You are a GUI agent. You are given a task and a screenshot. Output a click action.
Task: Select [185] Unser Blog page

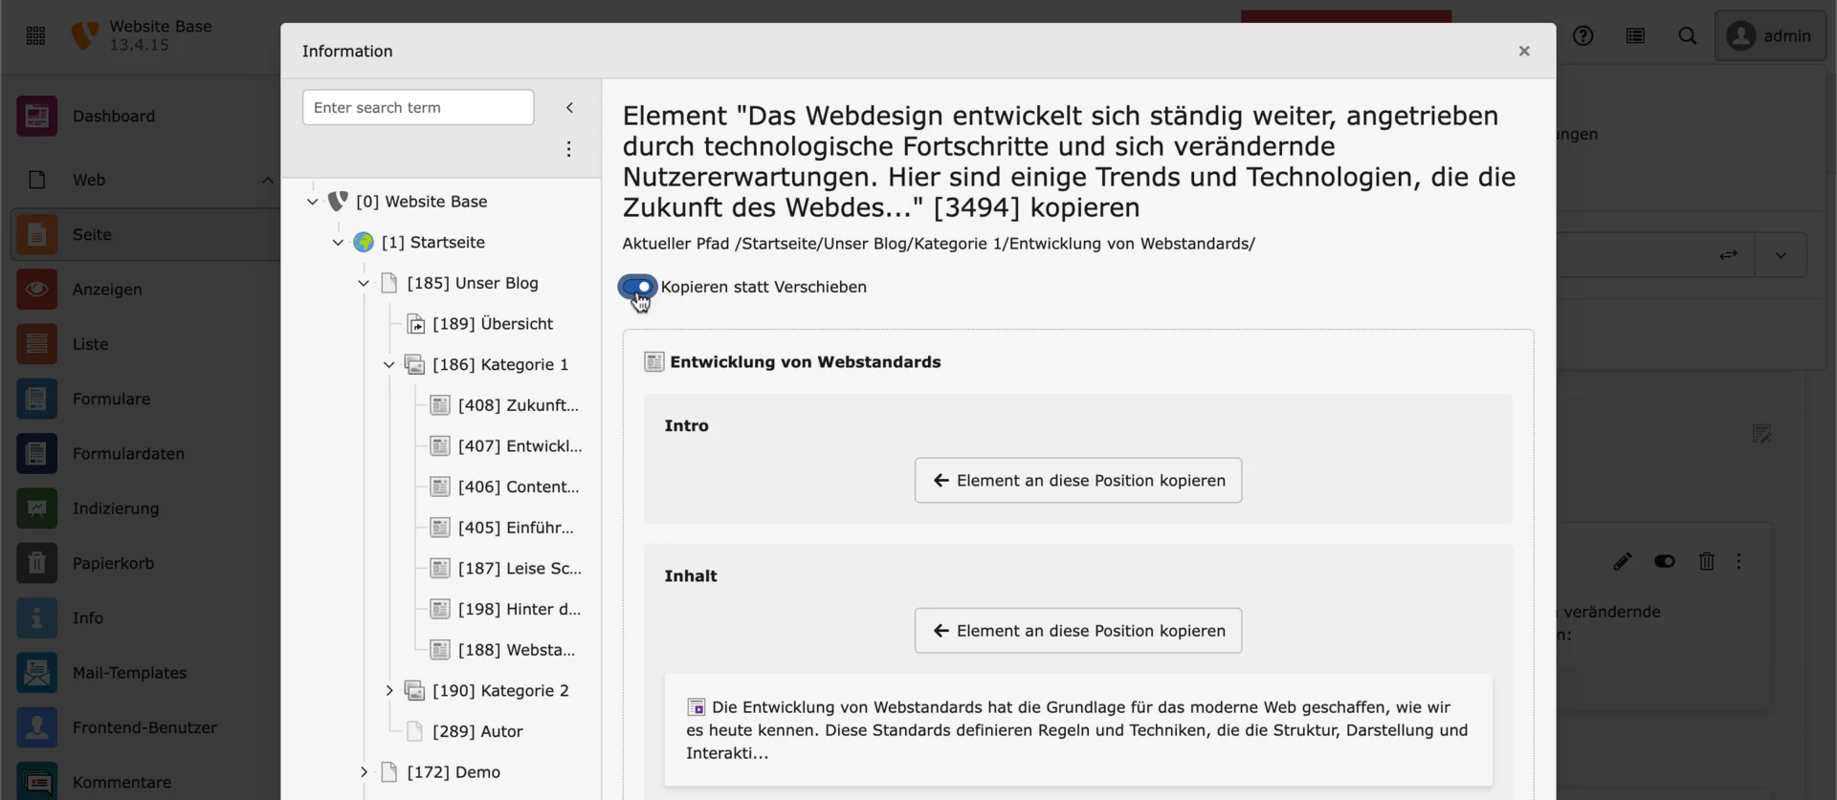tap(473, 283)
